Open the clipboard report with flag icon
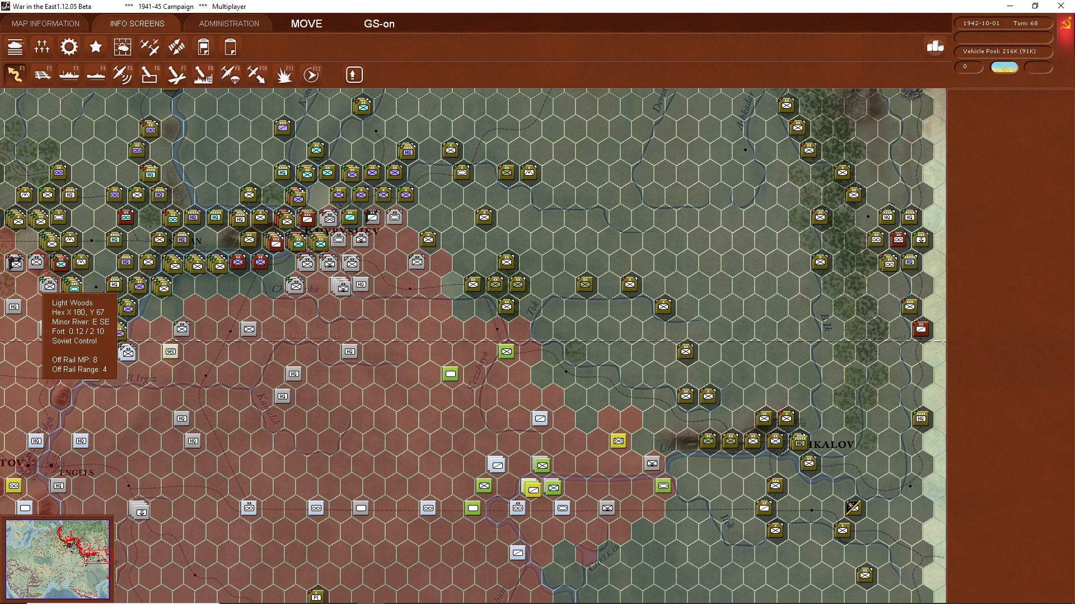The width and height of the screenshot is (1075, 604). (203, 47)
